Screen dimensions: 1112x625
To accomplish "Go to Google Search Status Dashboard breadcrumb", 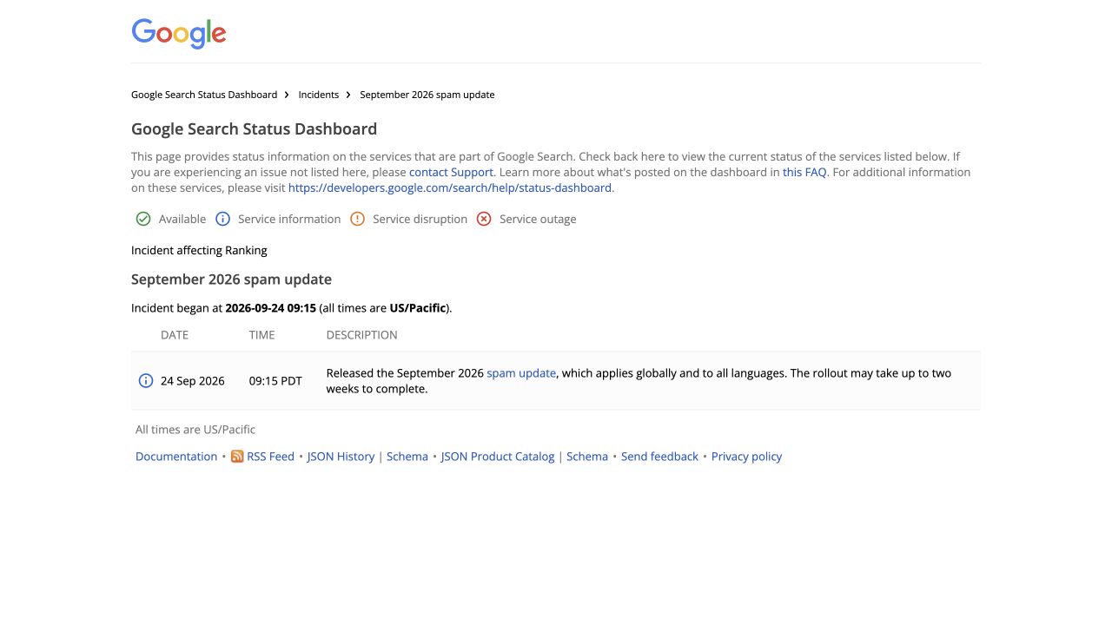I will 204,95.
